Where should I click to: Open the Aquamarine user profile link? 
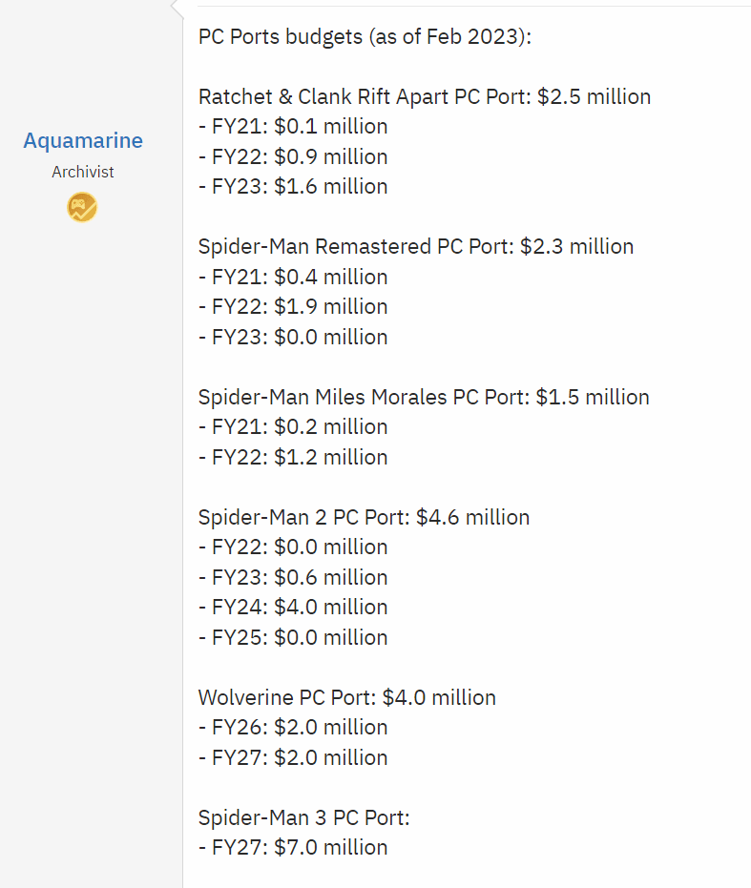coord(83,140)
